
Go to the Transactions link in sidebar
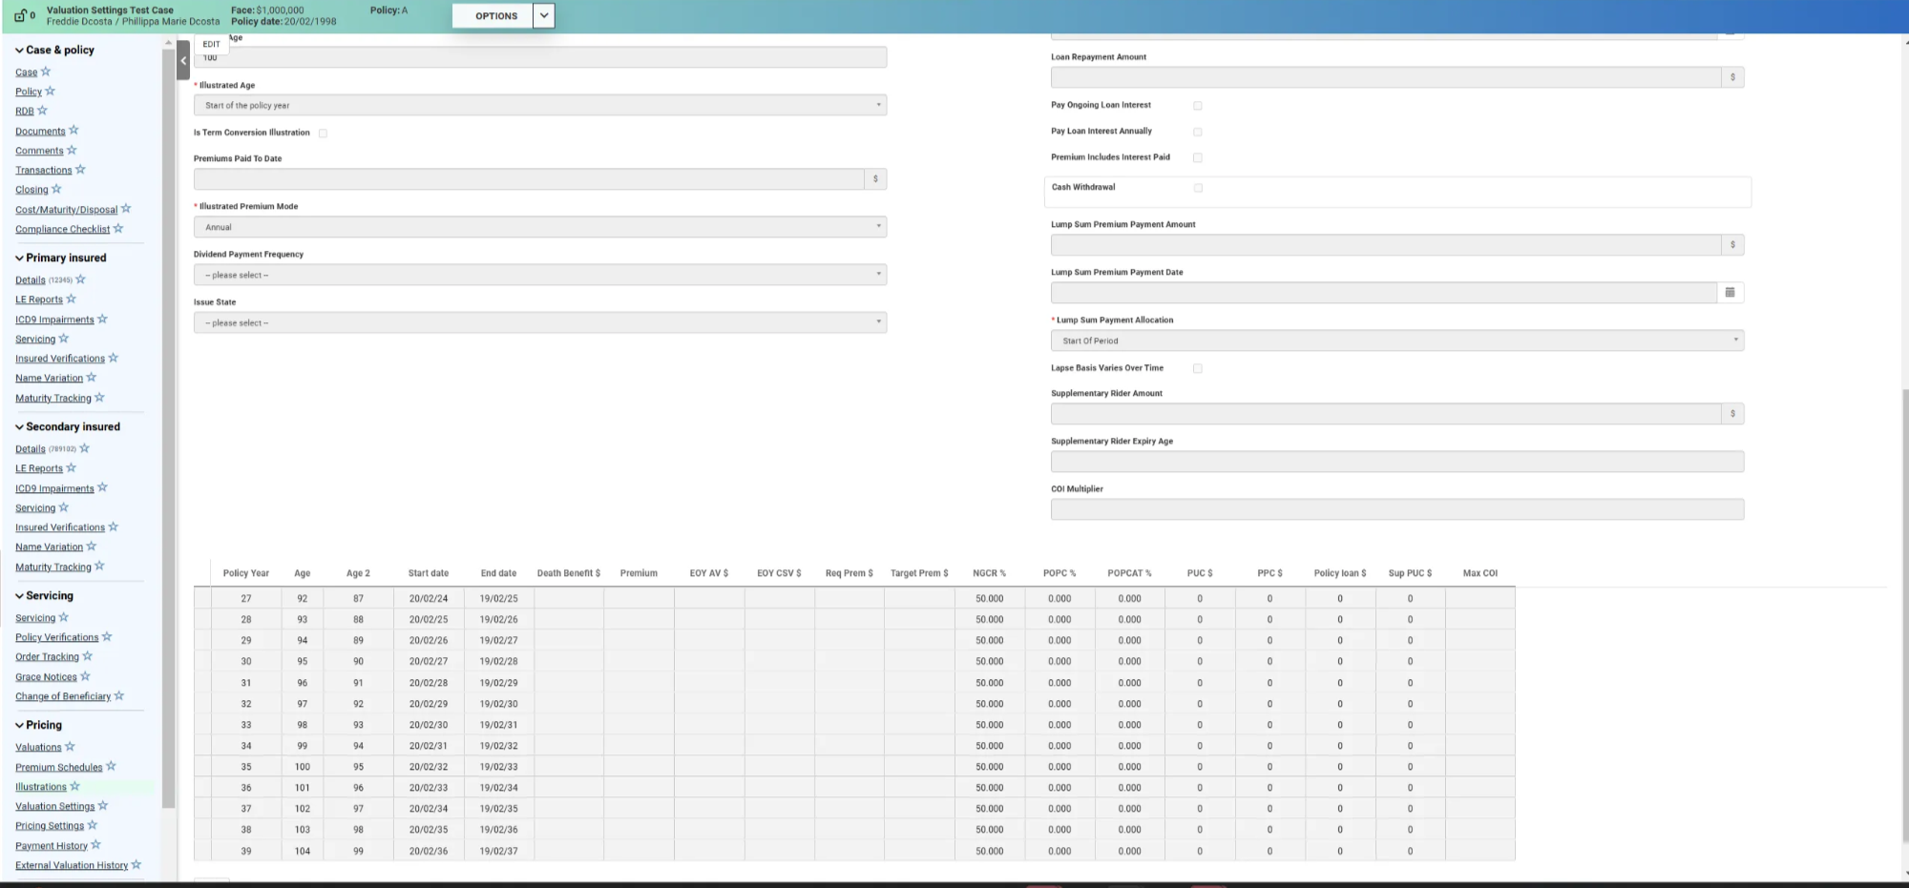point(43,171)
